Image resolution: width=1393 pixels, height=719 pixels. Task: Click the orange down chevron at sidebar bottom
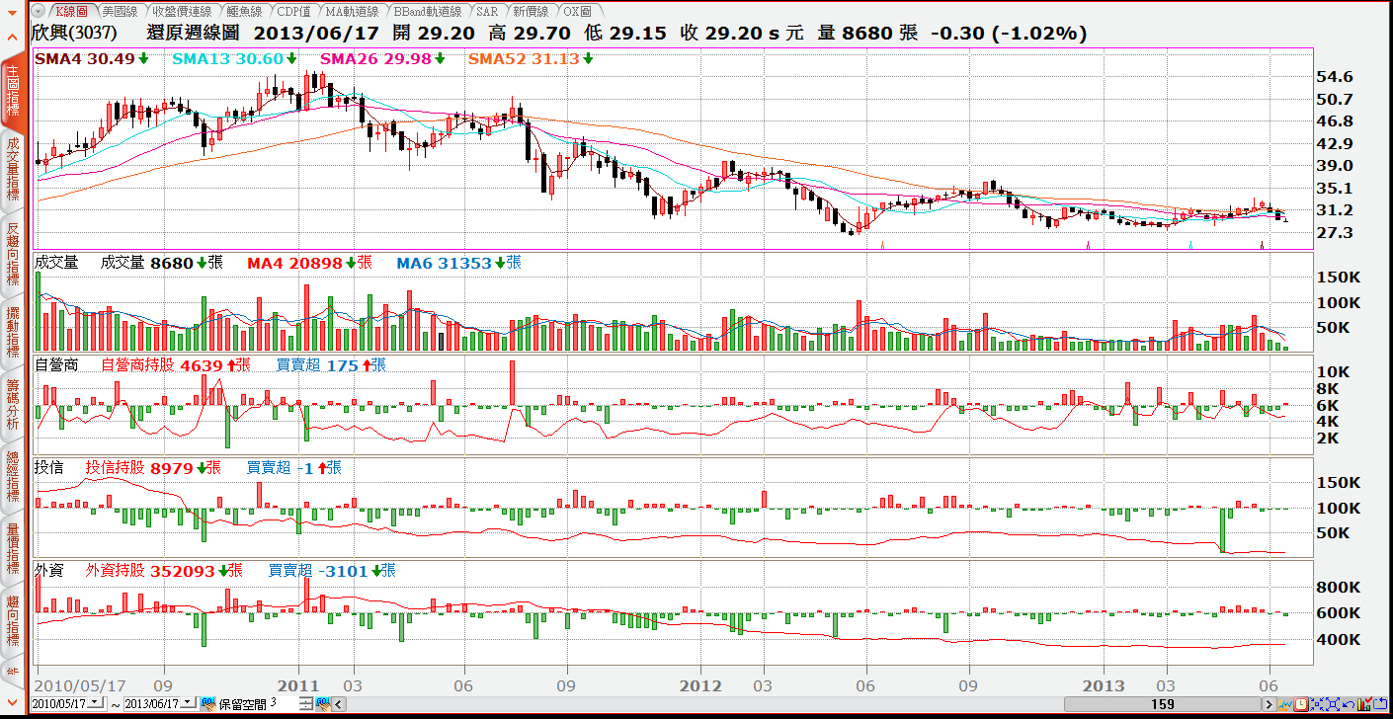[12, 703]
